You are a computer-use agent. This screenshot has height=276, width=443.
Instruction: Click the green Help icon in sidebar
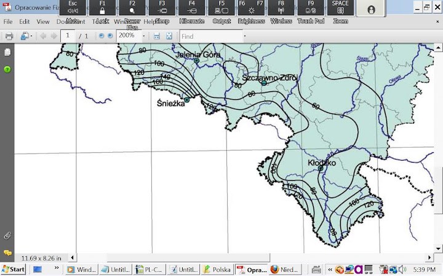7,69
